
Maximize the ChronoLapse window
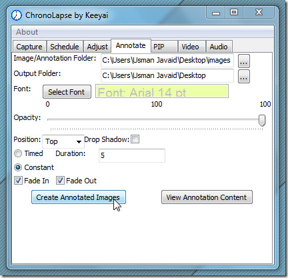point(234,12)
